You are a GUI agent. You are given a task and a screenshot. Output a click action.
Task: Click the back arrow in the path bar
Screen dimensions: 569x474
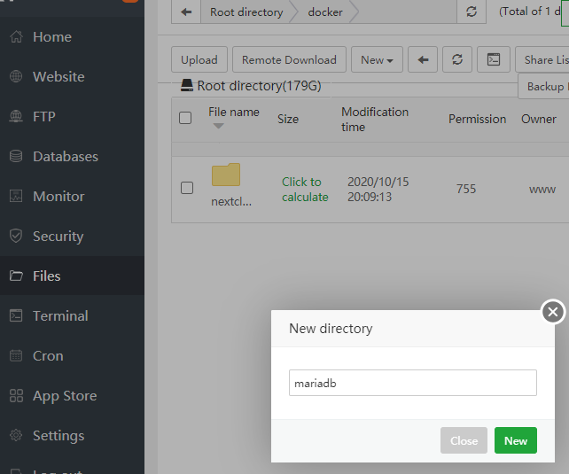185,12
